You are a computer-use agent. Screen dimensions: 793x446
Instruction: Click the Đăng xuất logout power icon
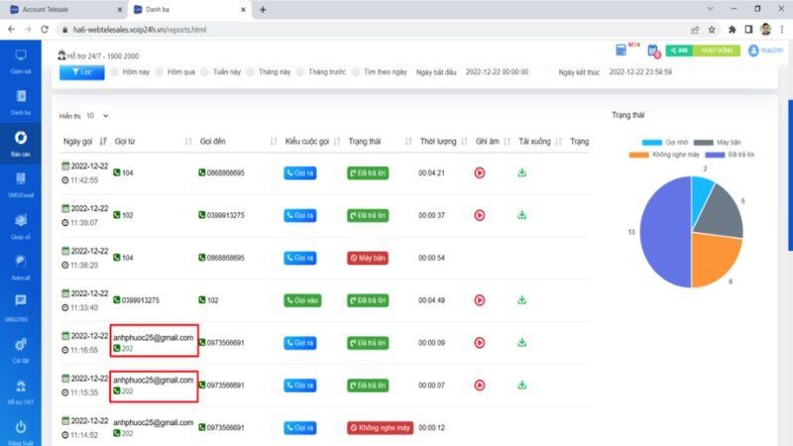coord(21,427)
